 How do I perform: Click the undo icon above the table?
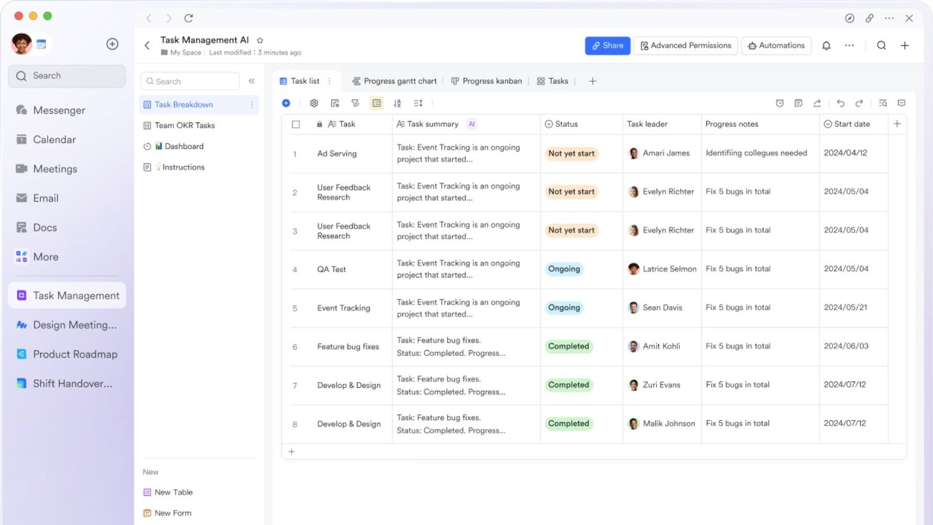[x=840, y=103]
